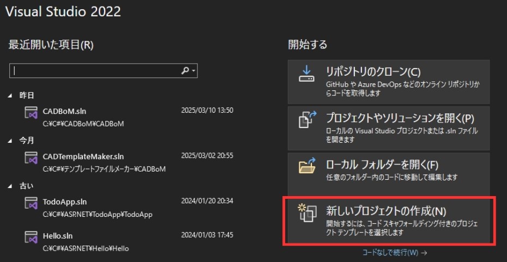
Task: Click the date 2025/03/02 20:55
Action: (207, 156)
